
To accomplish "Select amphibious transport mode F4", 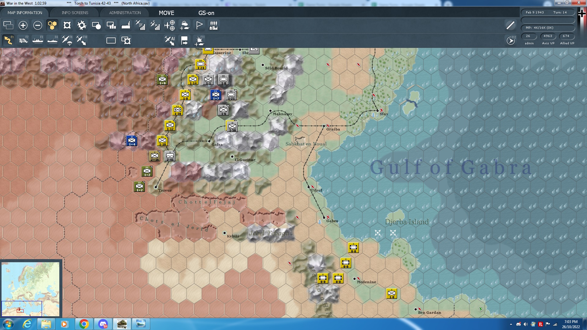I will point(52,40).
